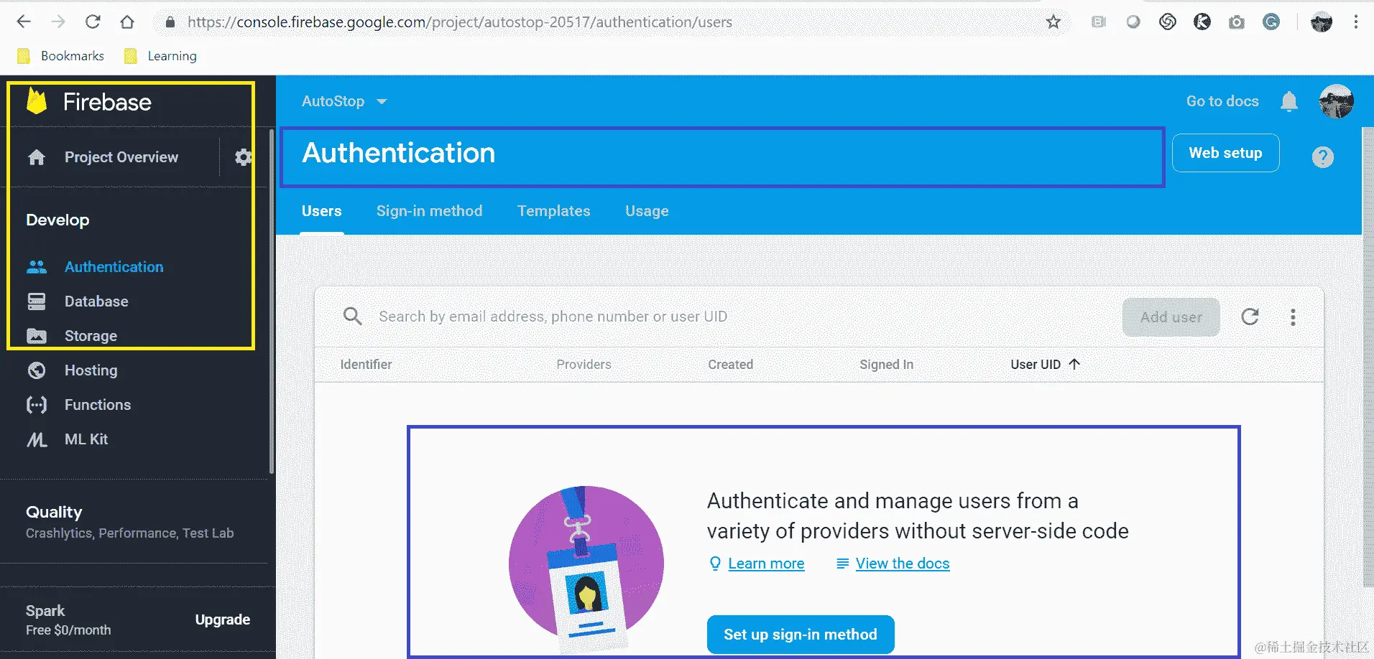The width and height of the screenshot is (1374, 659).
Task: Click the Providers column header
Action: (584, 364)
